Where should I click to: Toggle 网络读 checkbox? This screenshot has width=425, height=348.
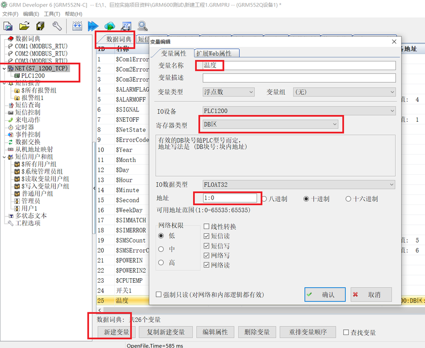[207, 265]
